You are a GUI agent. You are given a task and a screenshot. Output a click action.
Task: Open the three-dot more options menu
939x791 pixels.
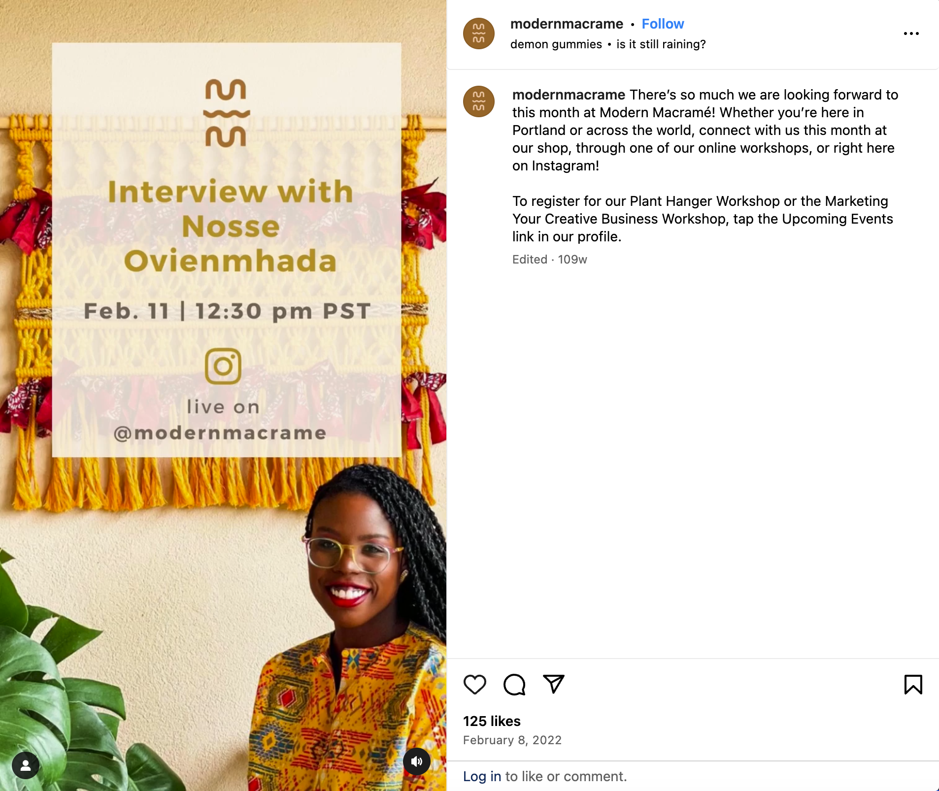(911, 33)
